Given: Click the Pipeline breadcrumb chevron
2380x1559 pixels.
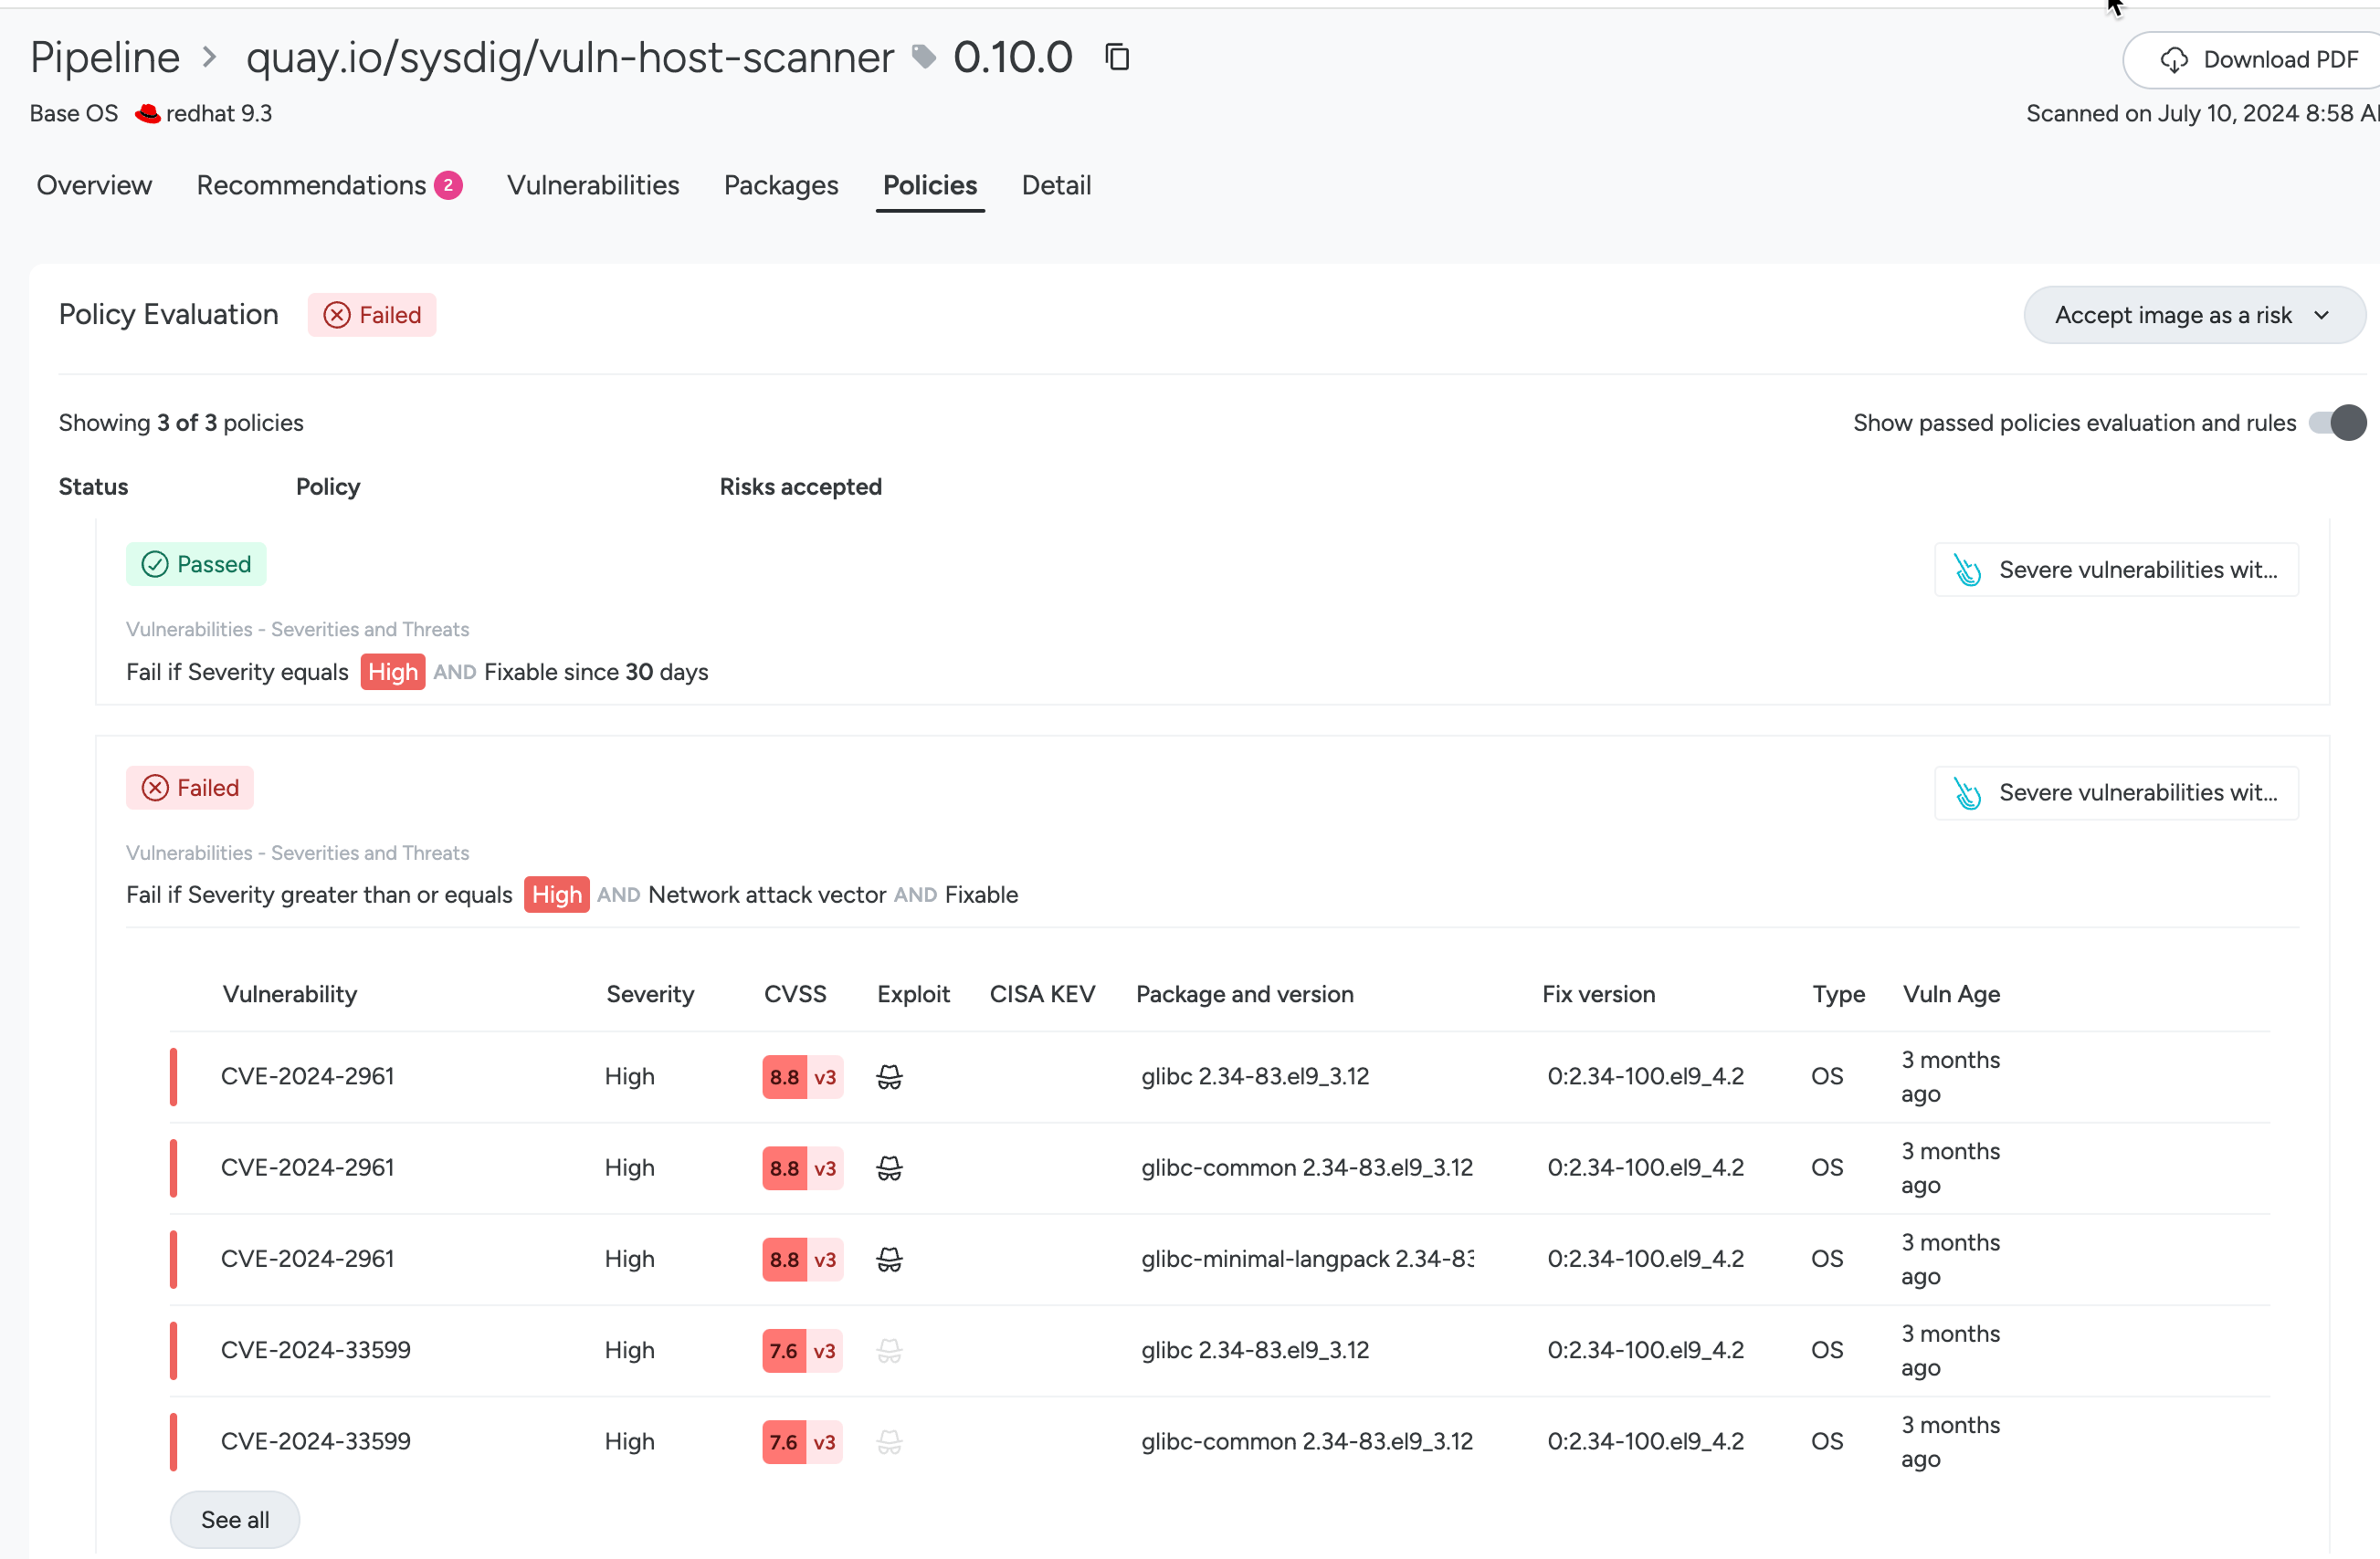Looking at the screenshot, I should click(x=210, y=57).
